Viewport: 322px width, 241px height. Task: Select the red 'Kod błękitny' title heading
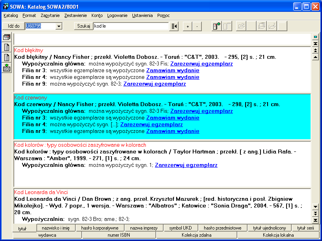coord(28,50)
